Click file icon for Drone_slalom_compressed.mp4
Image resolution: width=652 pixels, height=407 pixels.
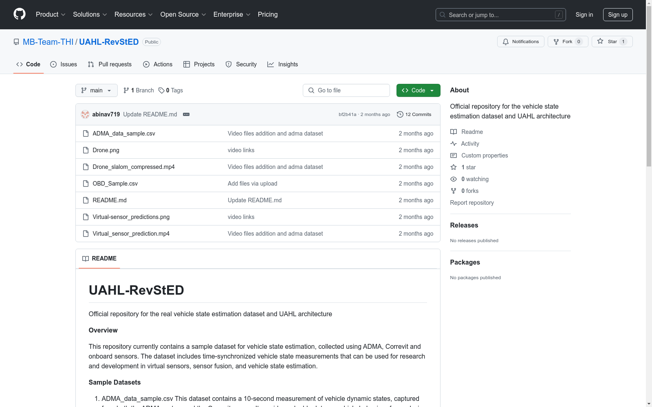[86, 167]
